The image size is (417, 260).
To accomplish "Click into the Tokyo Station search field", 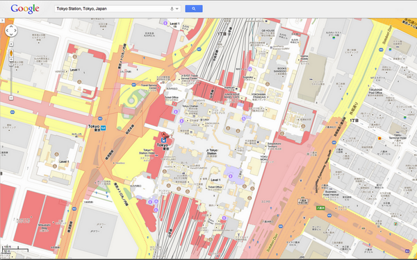I will (x=112, y=9).
